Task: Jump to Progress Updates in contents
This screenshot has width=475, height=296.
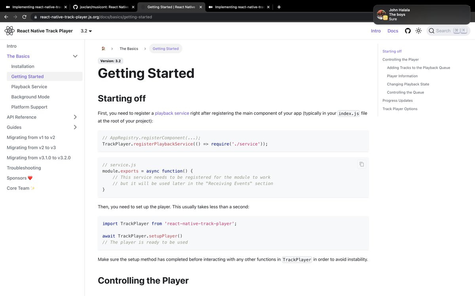Action: tap(397, 101)
